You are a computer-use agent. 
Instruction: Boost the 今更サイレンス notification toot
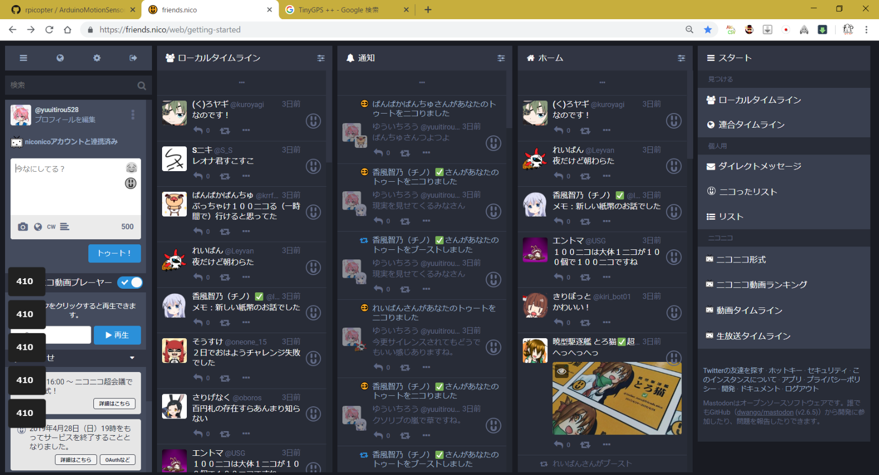click(405, 367)
